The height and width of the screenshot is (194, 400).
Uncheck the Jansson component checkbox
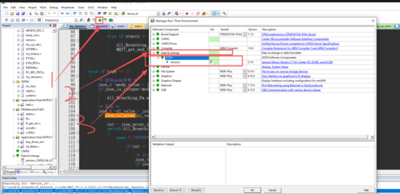pos(211,62)
